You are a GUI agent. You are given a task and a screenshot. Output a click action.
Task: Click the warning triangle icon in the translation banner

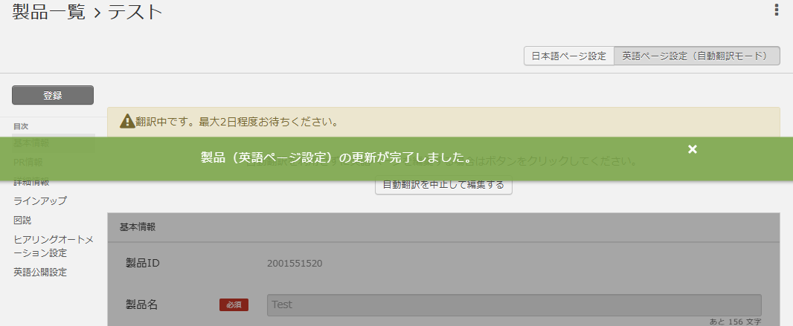pos(126,120)
